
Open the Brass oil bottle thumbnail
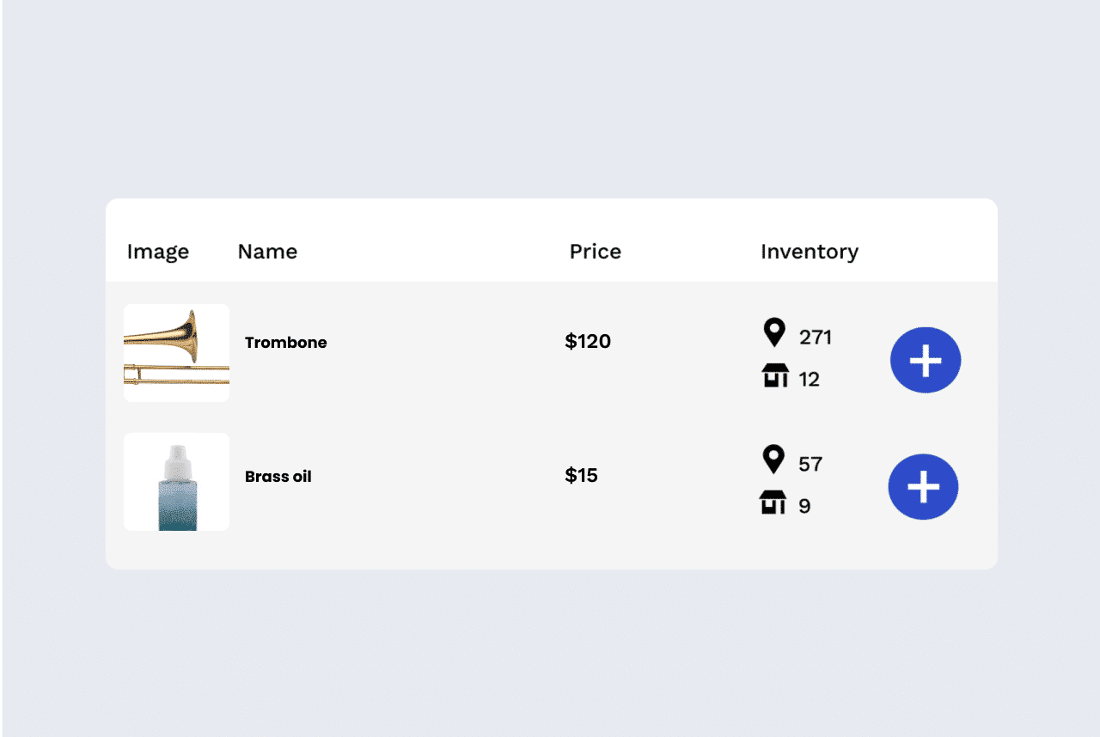[176, 482]
